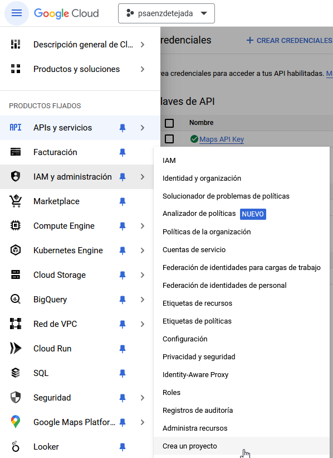Click the API icon for APIs y servicios
The image size is (333, 458).
(x=16, y=127)
